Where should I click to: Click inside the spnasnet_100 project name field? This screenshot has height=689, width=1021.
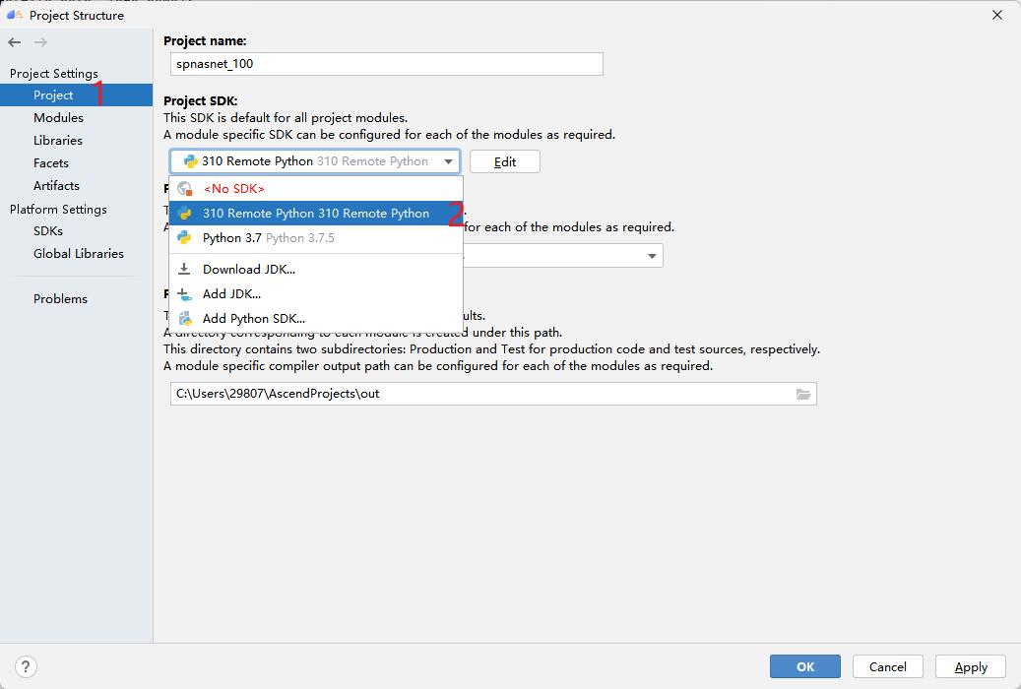coord(384,63)
